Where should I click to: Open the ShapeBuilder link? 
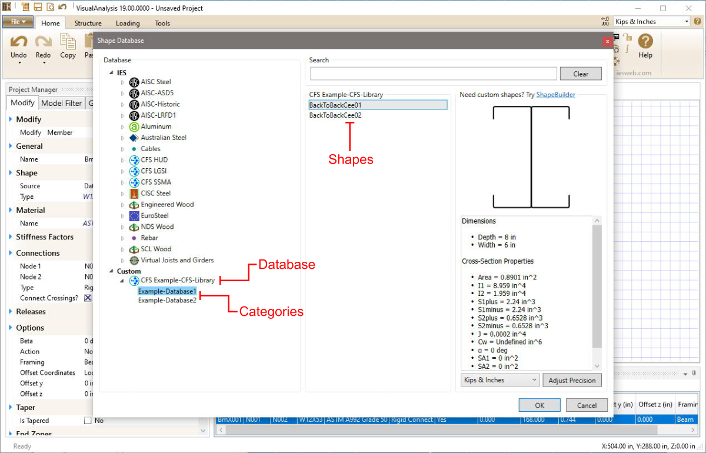[555, 95]
